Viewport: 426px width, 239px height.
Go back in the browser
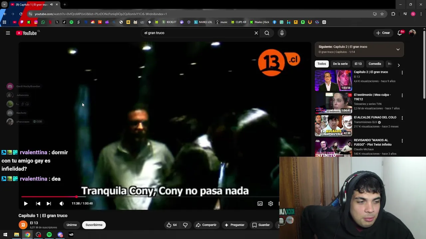coord(4,14)
